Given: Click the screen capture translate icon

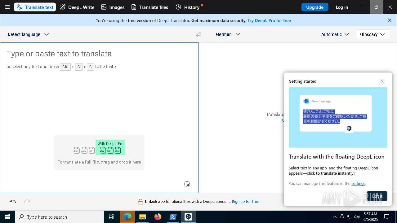Looking at the screenshot, I should click(x=187, y=184).
